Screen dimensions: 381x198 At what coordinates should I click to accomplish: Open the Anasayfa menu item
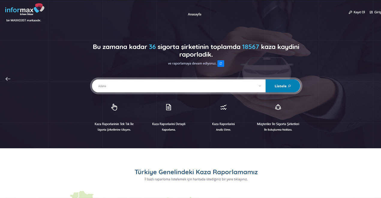point(194,14)
